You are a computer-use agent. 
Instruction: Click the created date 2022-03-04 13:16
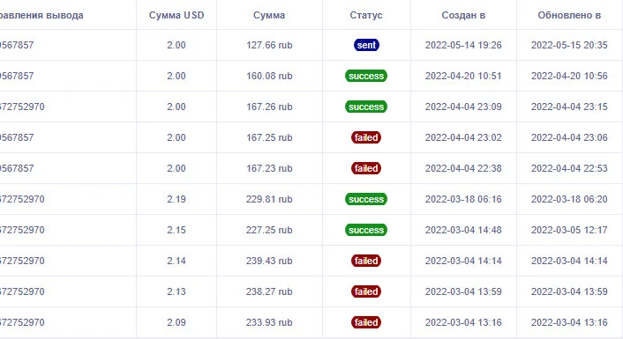click(463, 322)
